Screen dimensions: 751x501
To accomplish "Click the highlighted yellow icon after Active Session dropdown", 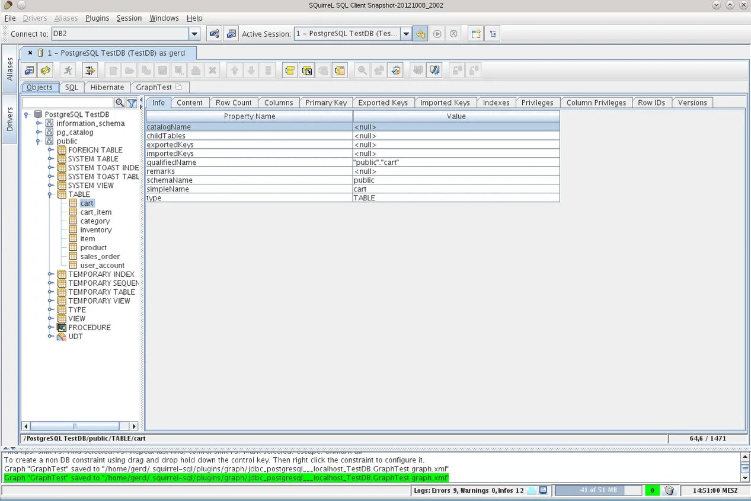I will pos(420,34).
